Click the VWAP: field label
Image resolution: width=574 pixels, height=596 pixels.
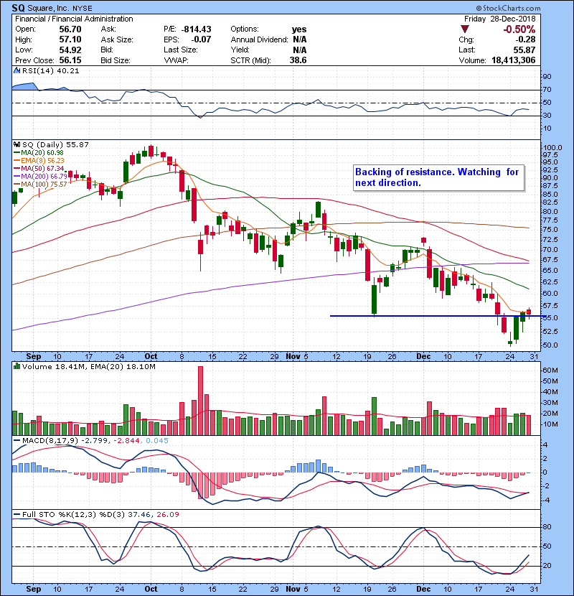176,60
